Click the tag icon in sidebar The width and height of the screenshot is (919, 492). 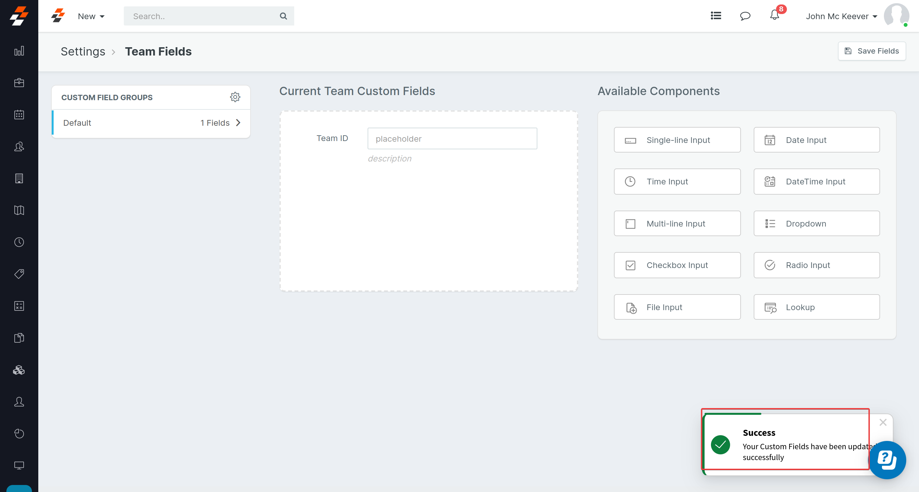pyautogui.click(x=19, y=274)
